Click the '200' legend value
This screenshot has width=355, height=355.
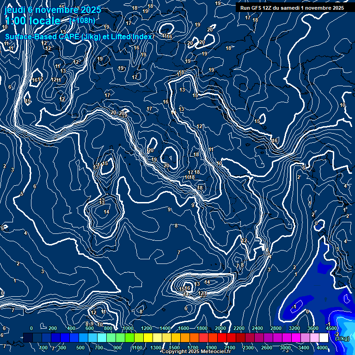[53, 328]
